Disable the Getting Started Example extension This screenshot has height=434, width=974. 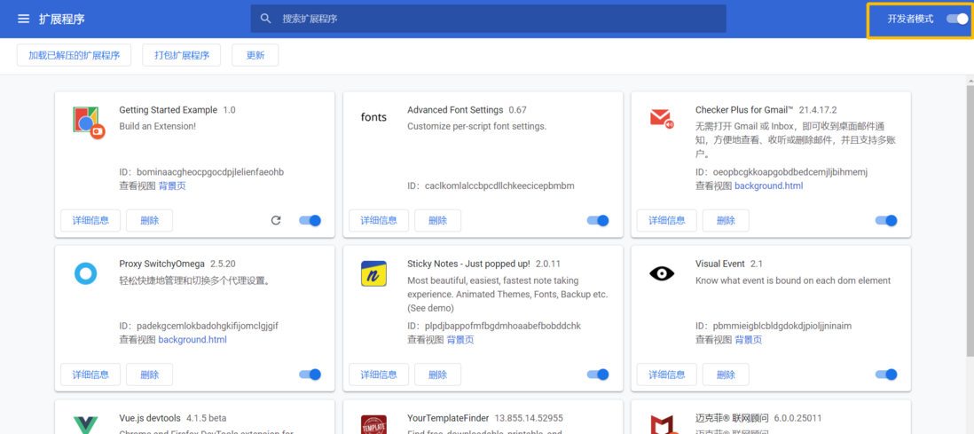click(310, 220)
